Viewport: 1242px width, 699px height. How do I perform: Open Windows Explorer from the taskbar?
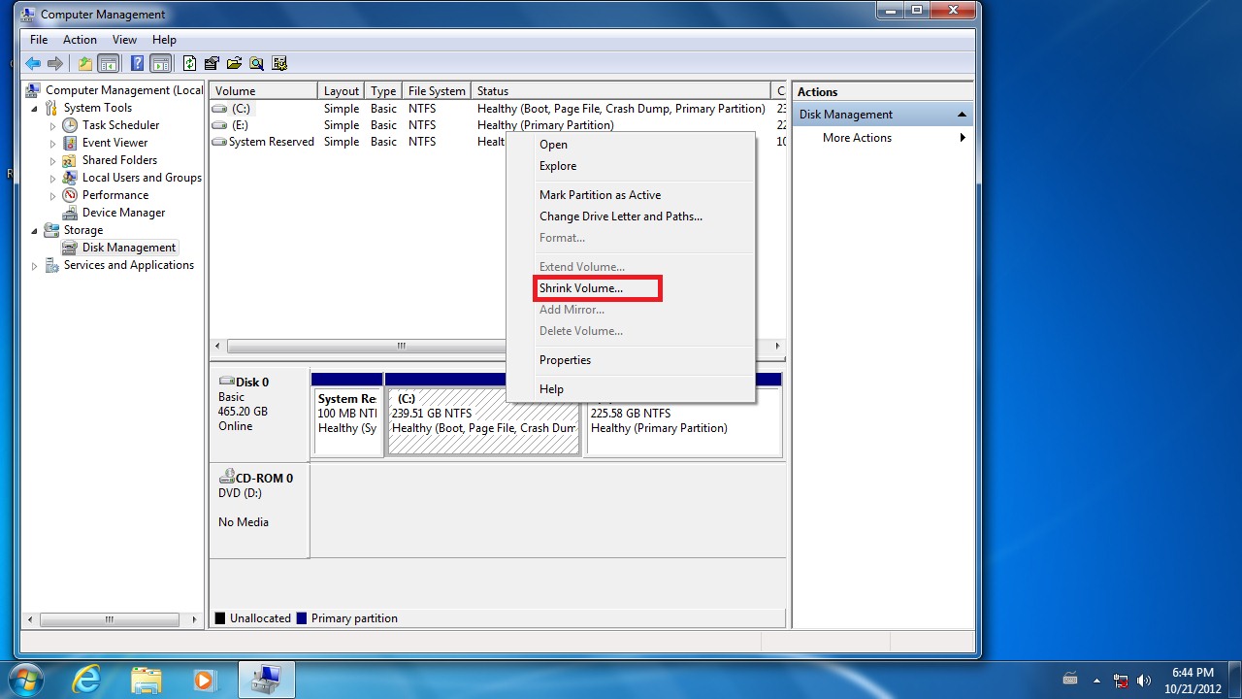click(x=147, y=680)
